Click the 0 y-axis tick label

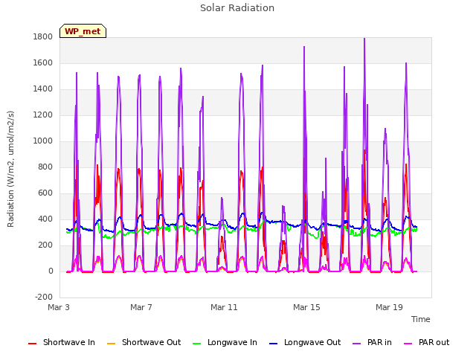51,271
